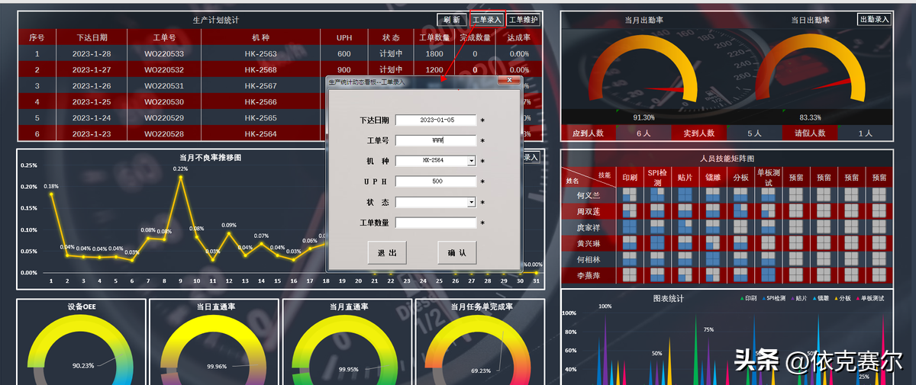Open the 机种 dropdown arrow in dialog

[x=472, y=161]
